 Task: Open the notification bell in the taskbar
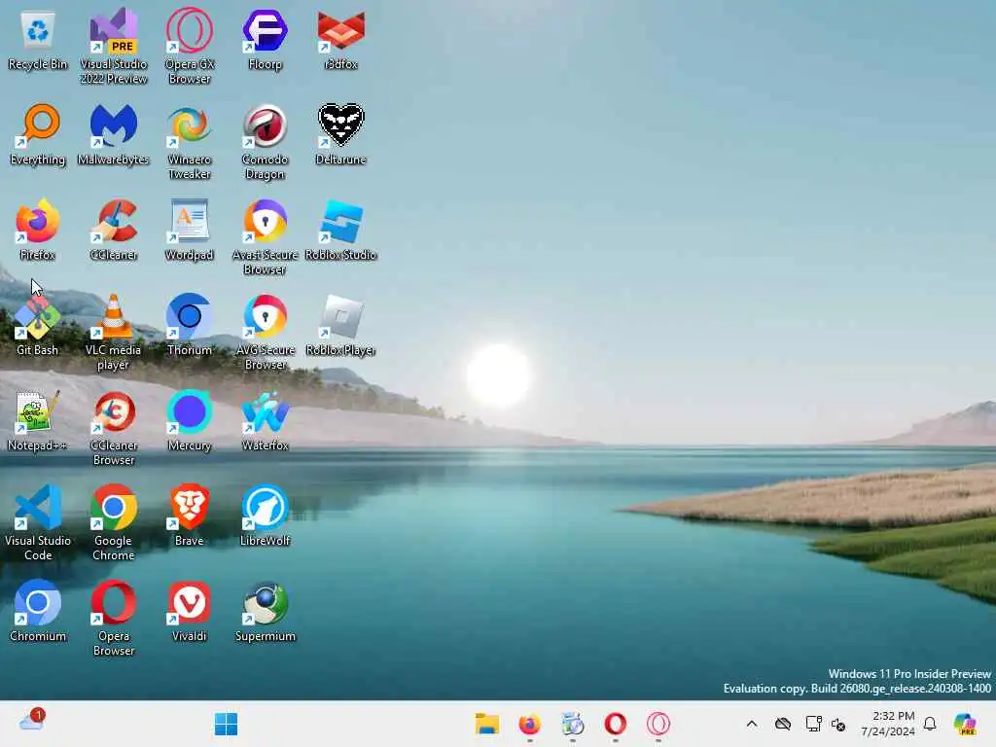pos(930,724)
